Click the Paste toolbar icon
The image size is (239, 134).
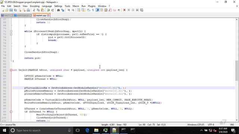click(x=43, y=10)
